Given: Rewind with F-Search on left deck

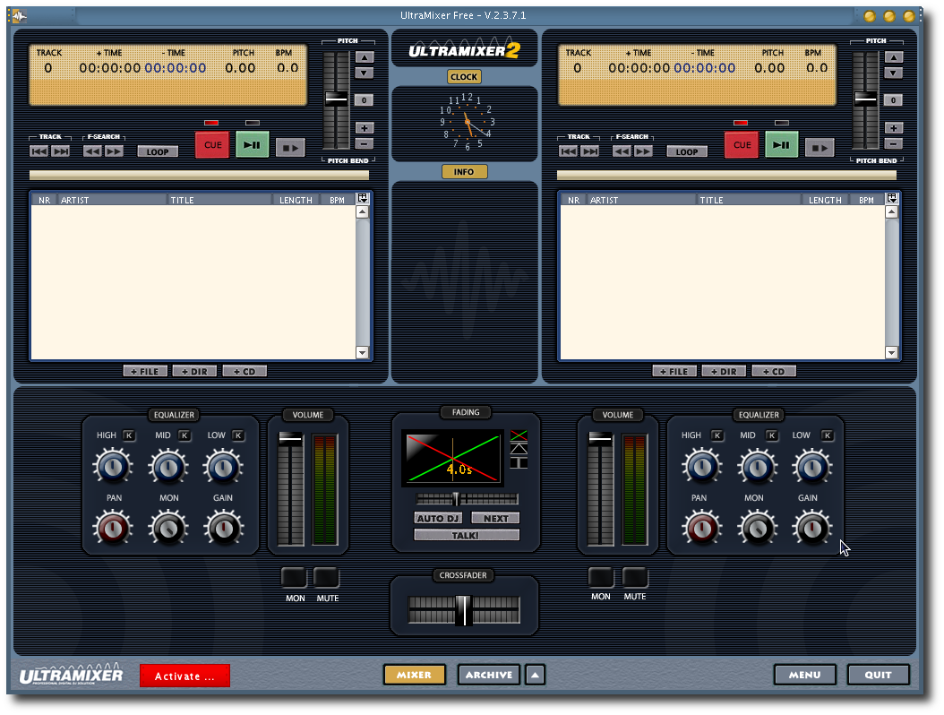Looking at the screenshot, I should tap(93, 151).
